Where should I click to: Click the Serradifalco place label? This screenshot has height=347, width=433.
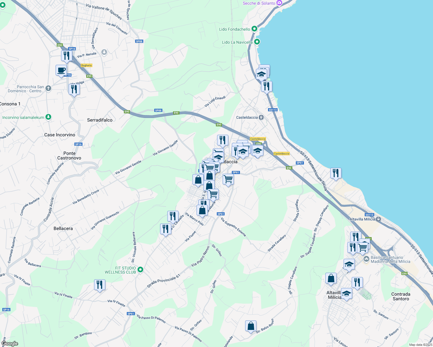[x=100, y=120]
